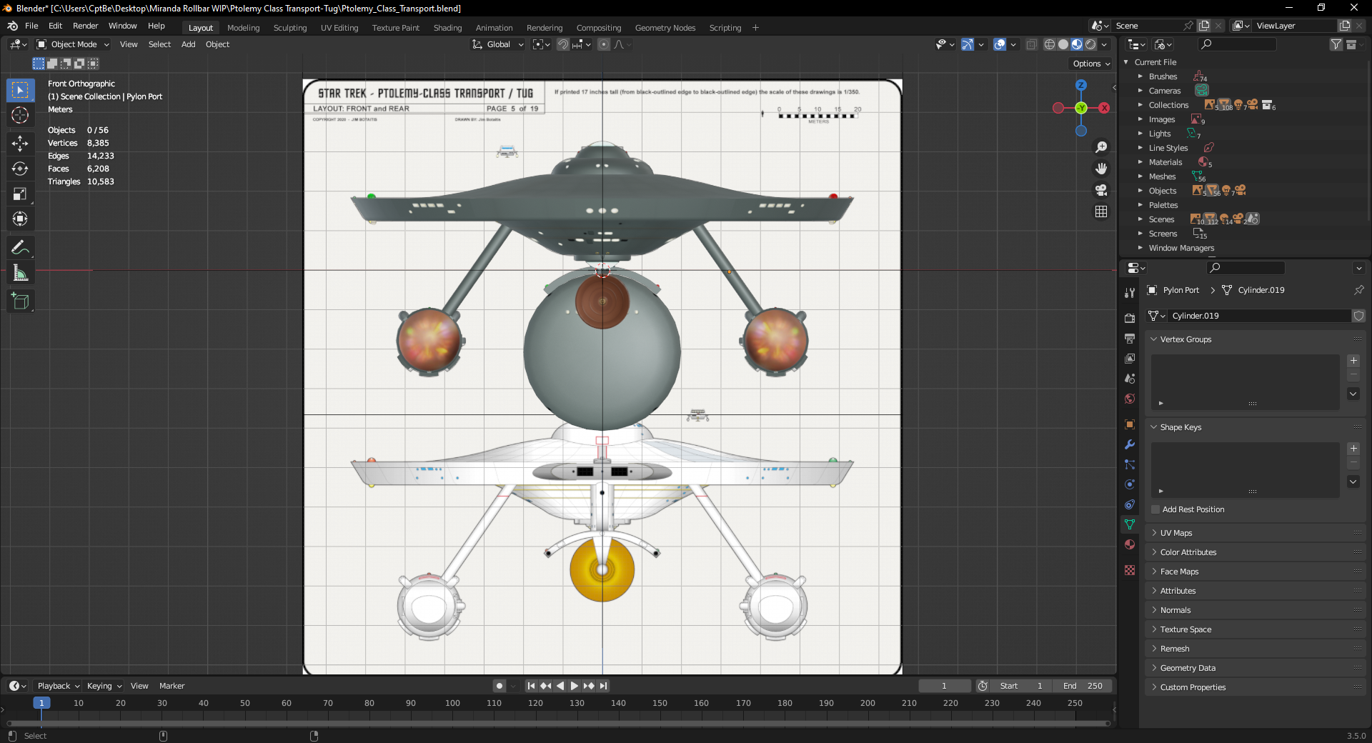Open the Particles properties tab
The image size is (1372, 743).
coord(1130,464)
